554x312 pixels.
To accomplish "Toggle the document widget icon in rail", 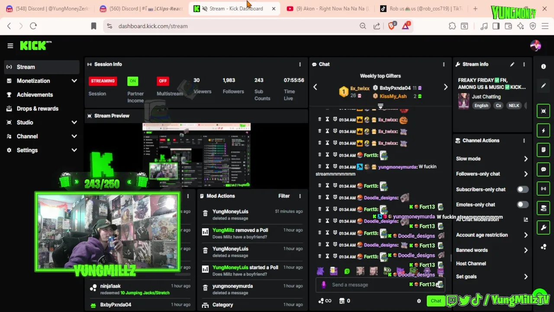I will [x=544, y=150].
